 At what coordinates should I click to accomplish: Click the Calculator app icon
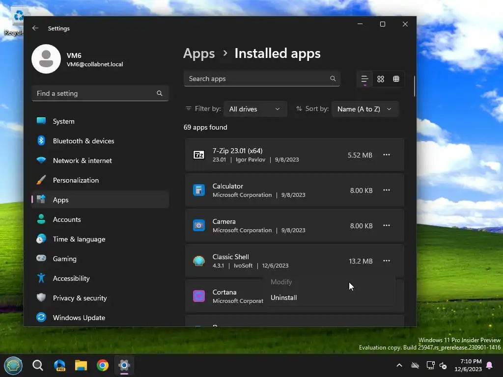pyautogui.click(x=199, y=190)
